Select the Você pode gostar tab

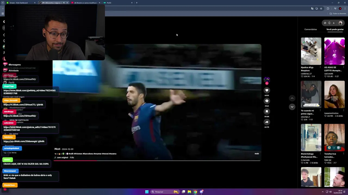335,29
